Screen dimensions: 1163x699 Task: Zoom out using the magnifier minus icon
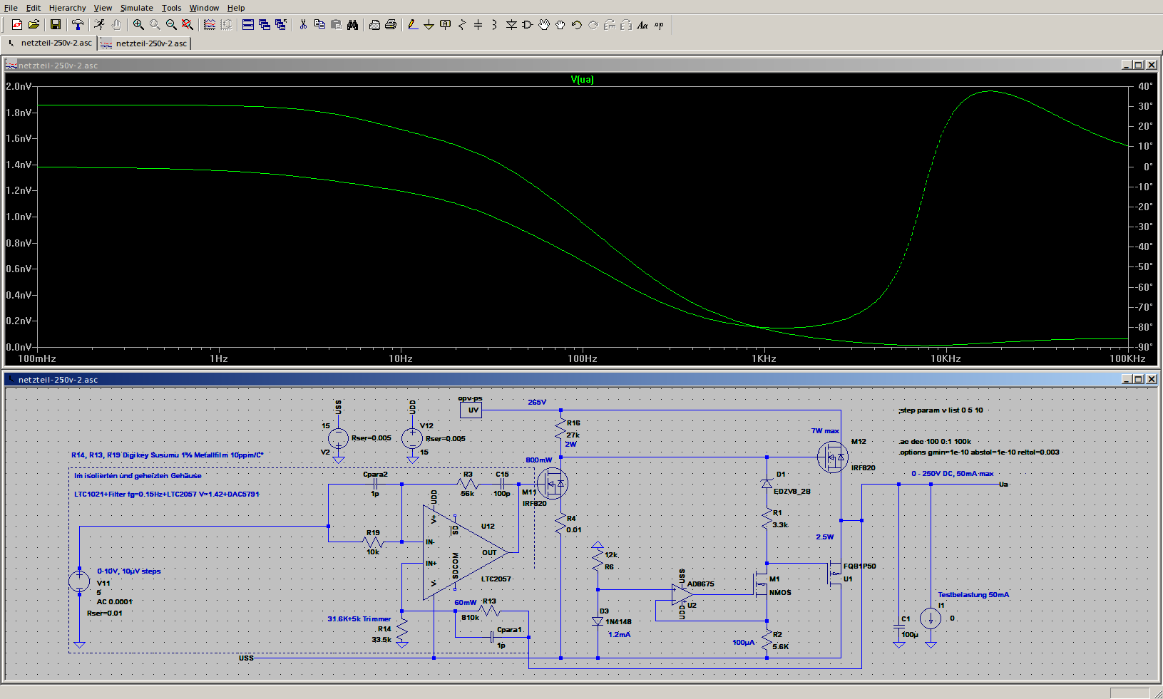[171, 25]
